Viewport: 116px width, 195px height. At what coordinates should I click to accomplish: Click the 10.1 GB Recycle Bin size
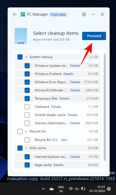[x=92, y=140]
